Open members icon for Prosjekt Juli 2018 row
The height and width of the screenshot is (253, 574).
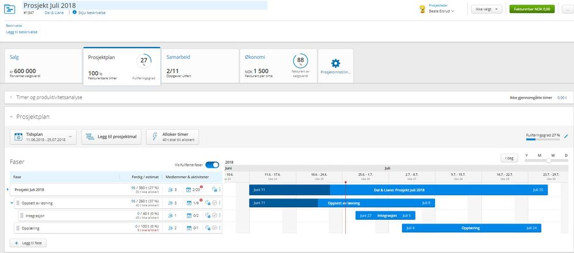point(170,190)
